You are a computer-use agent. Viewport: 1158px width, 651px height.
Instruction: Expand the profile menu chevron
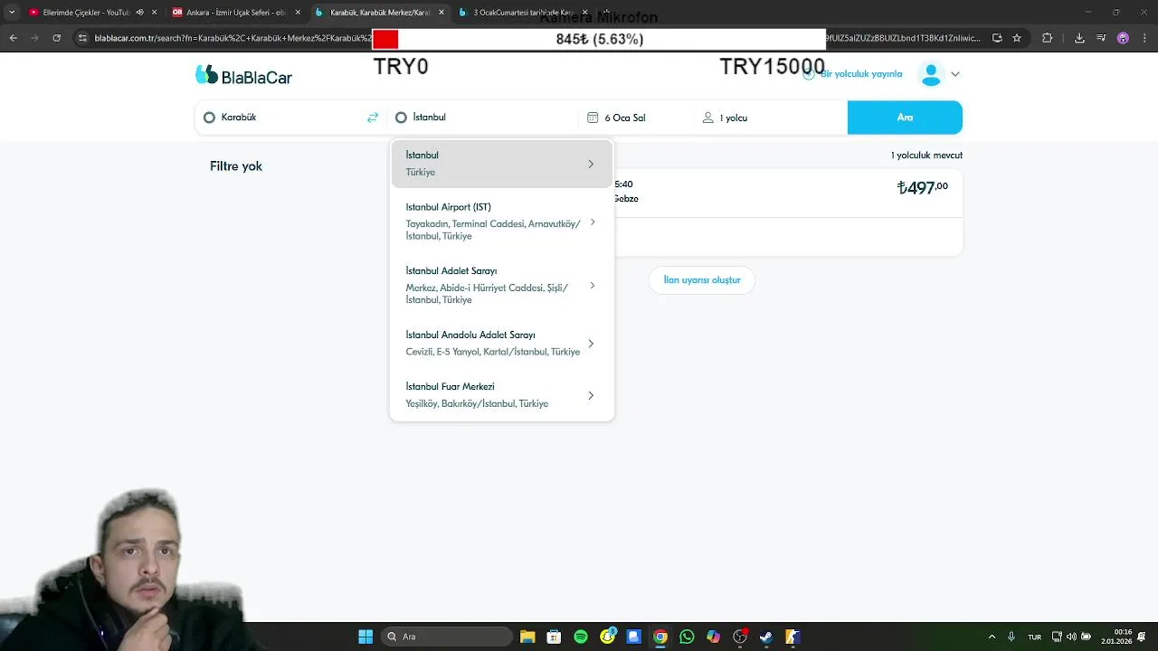click(955, 74)
